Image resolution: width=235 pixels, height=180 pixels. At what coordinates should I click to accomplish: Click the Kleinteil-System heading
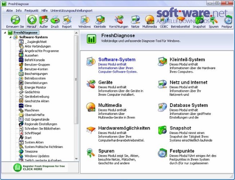pos(187,59)
